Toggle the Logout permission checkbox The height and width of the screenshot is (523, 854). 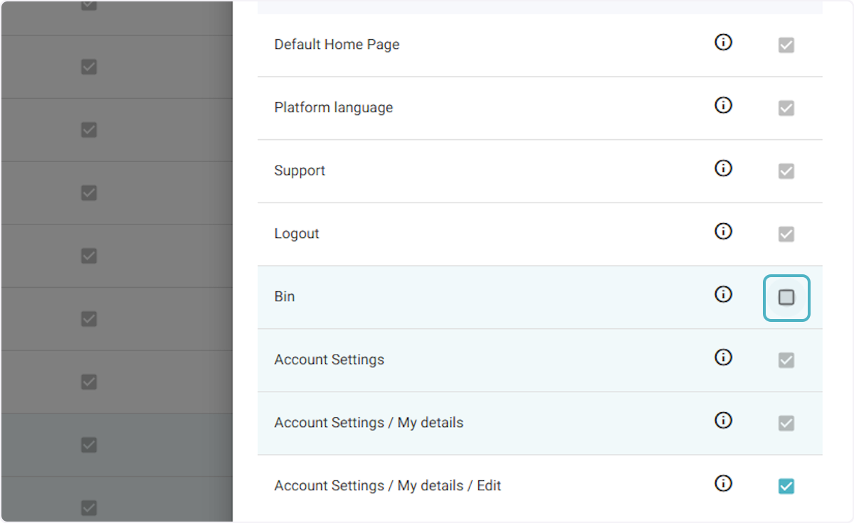(x=786, y=234)
